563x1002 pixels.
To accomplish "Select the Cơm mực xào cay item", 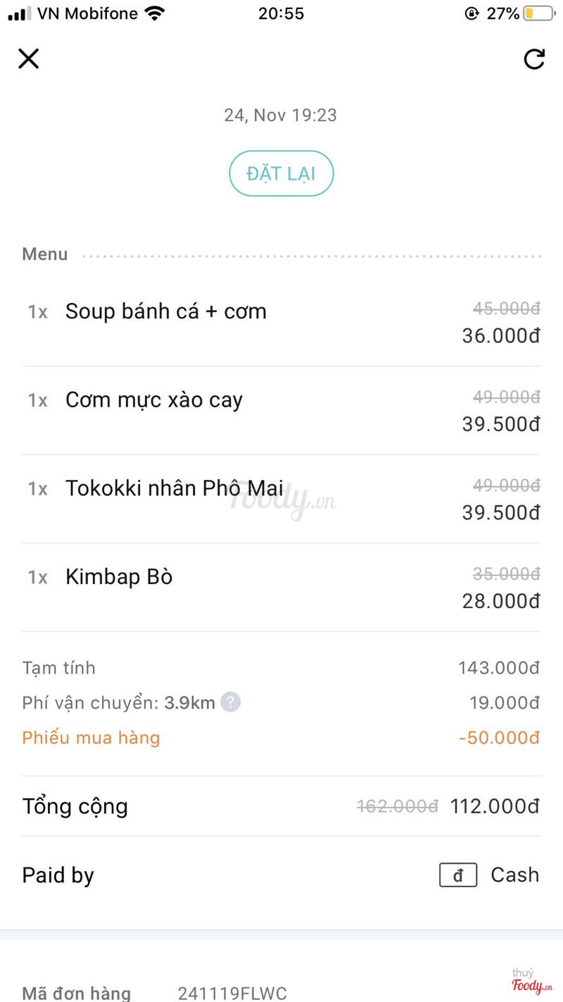I will click(x=154, y=400).
